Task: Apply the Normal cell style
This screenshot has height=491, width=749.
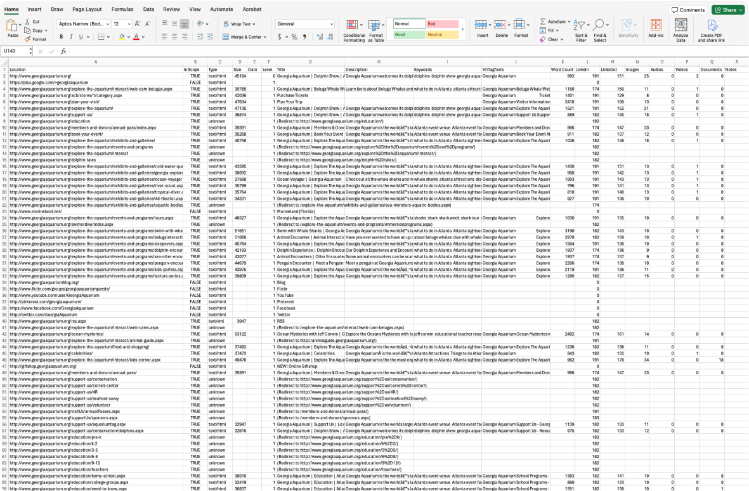Action: pos(409,23)
